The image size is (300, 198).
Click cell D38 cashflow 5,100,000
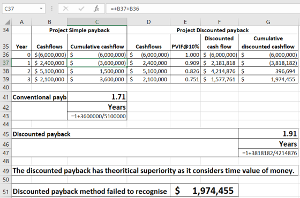pyautogui.click(x=148, y=71)
